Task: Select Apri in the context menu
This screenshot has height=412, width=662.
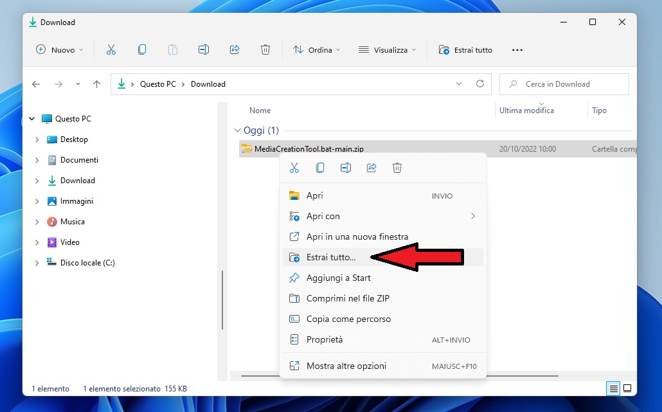Action: coord(382,195)
